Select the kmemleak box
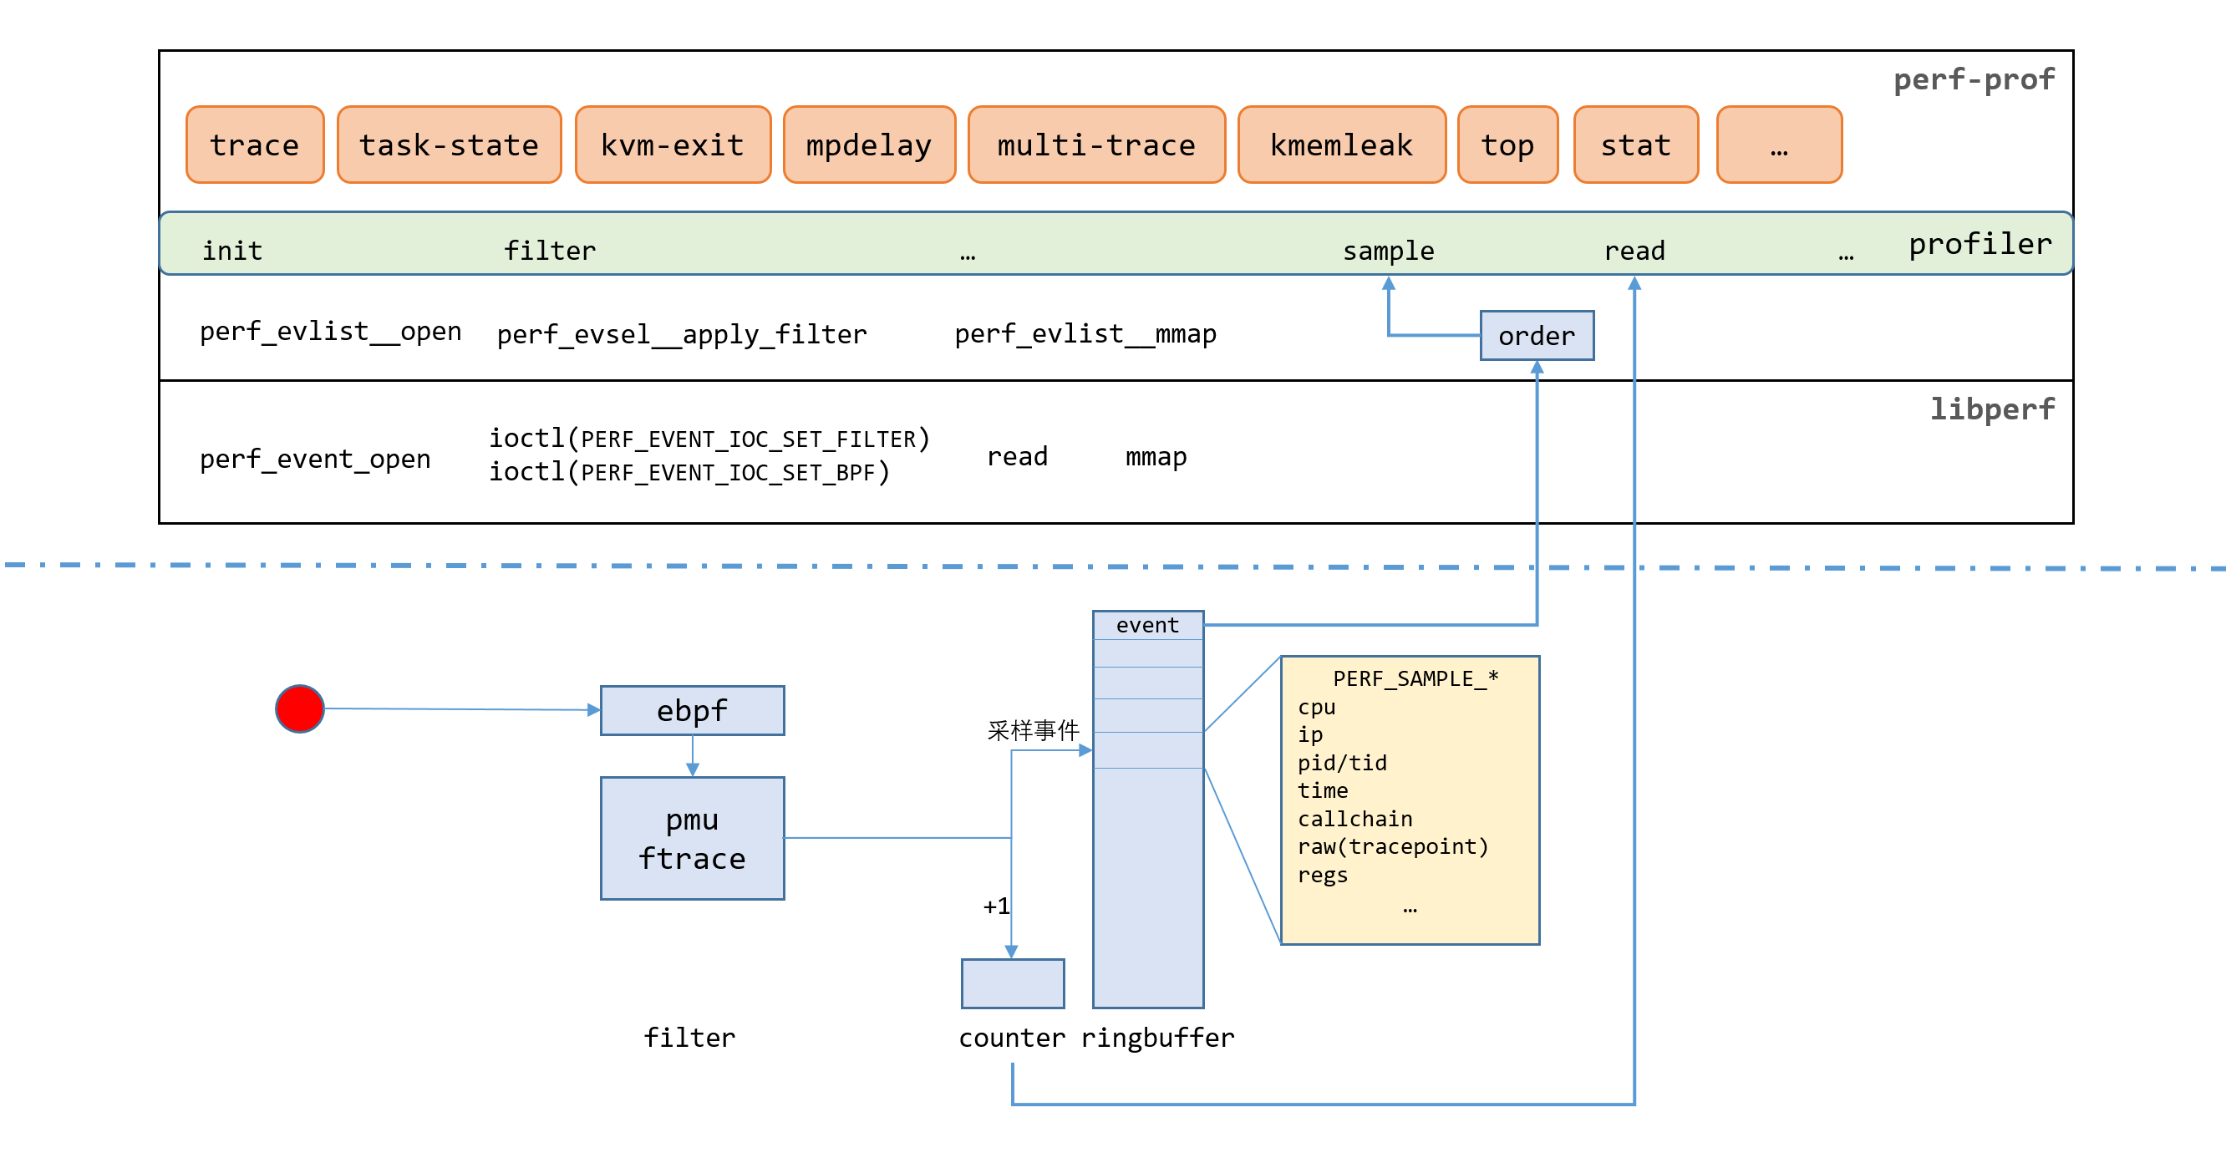Image resolution: width=2226 pixels, height=1173 pixels. coord(1341,145)
